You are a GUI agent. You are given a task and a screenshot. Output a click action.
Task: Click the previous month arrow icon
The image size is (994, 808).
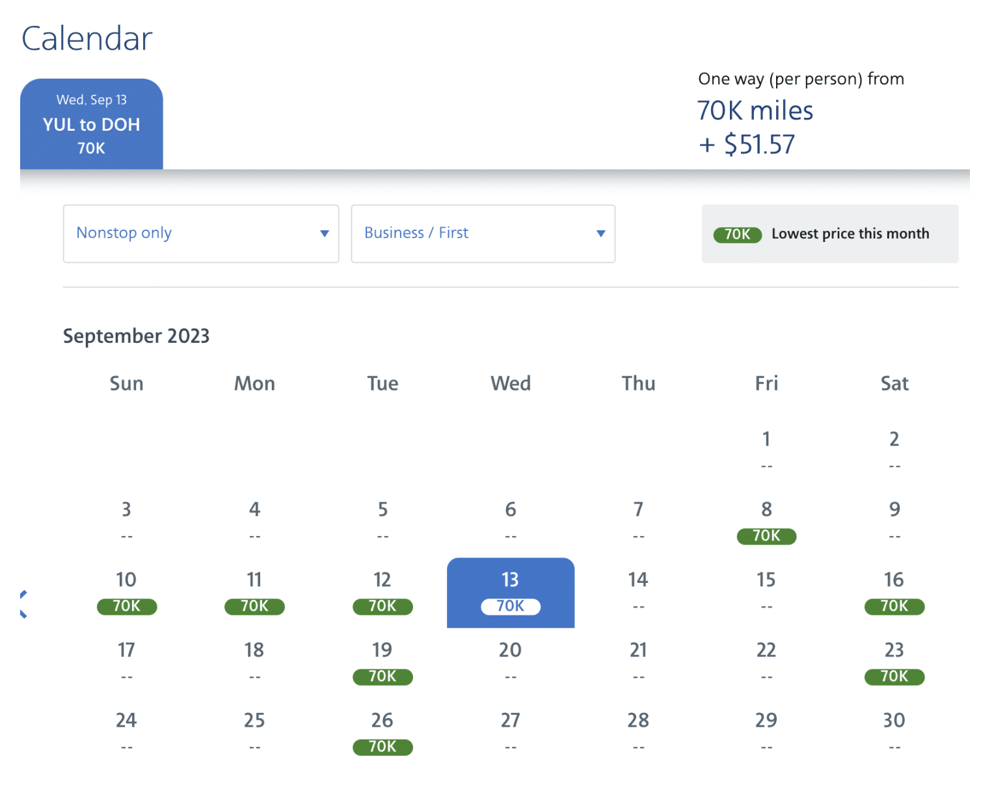point(23,604)
